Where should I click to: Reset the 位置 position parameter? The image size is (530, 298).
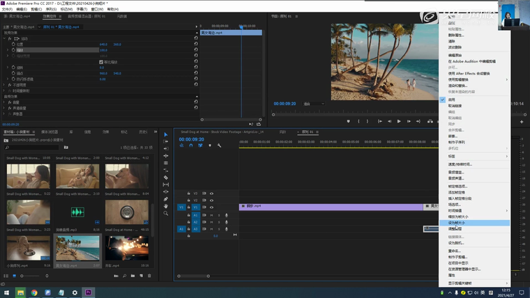[x=196, y=44]
